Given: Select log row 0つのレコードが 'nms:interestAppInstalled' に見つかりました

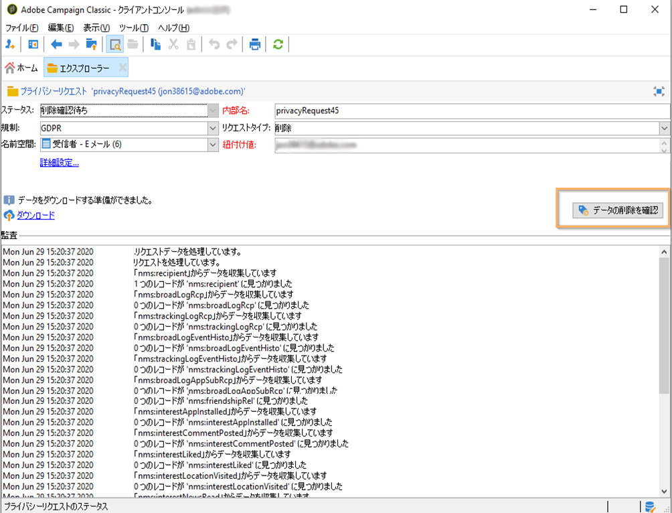Looking at the screenshot, I should [x=330, y=422].
